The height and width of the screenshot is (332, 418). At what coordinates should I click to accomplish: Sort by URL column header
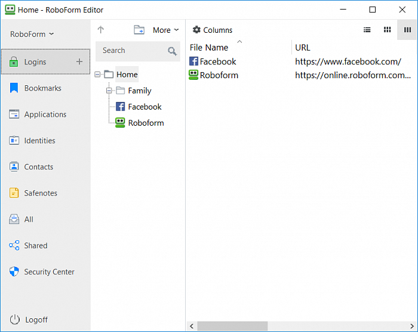pyautogui.click(x=303, y=48)
